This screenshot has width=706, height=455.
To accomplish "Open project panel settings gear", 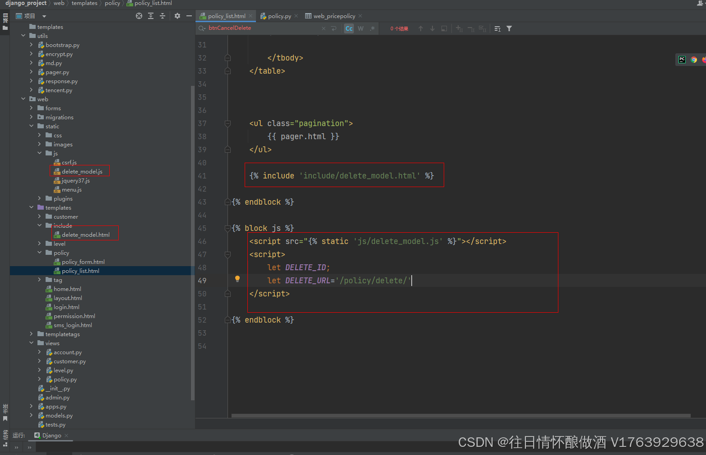I will pyautogui.click(x=177, y=16).
